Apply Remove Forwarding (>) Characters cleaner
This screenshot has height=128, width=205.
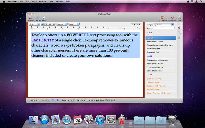click(161, 45)
